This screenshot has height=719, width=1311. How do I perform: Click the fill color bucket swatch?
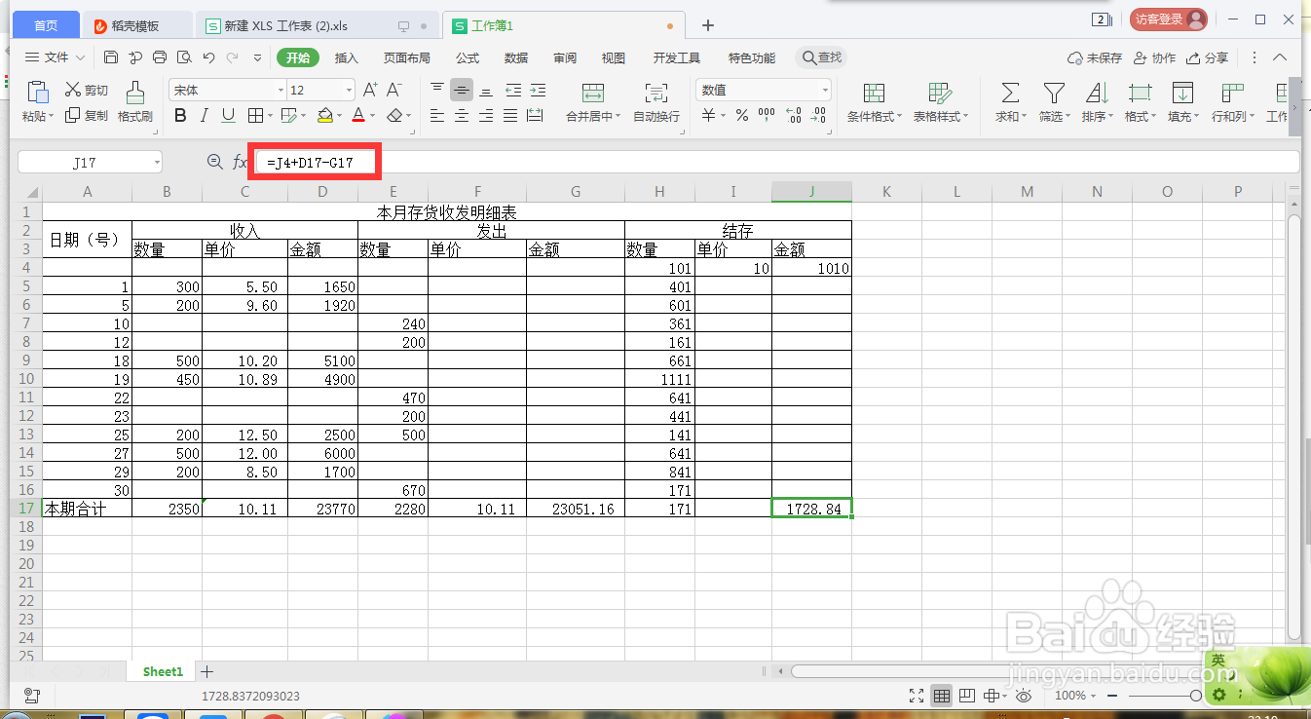(325, 116)
